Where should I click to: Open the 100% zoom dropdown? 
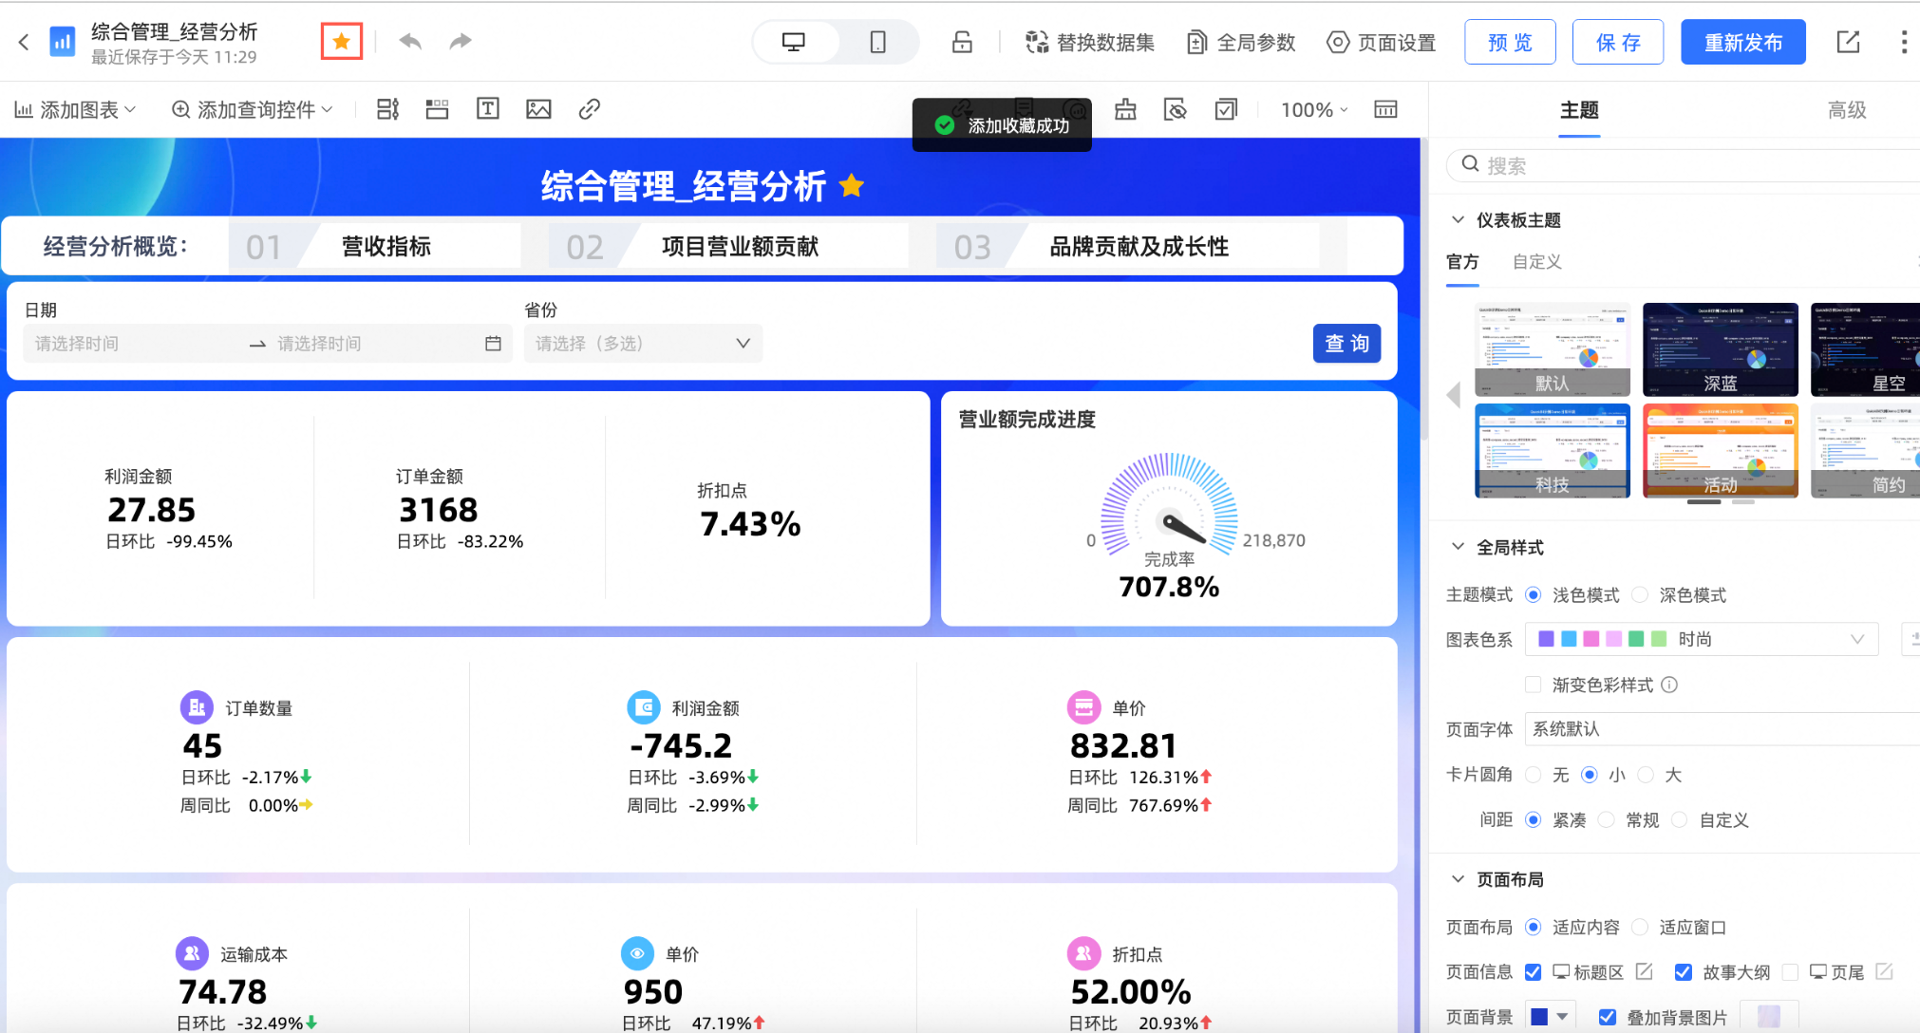(1314, 110)
